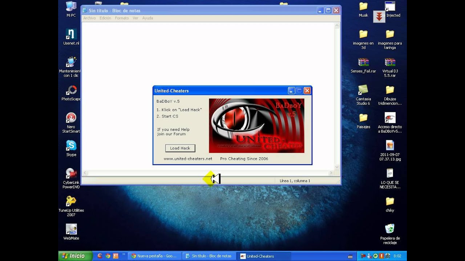Select the LO QUE SE NECESITA text file

click(x=390, y=179)
